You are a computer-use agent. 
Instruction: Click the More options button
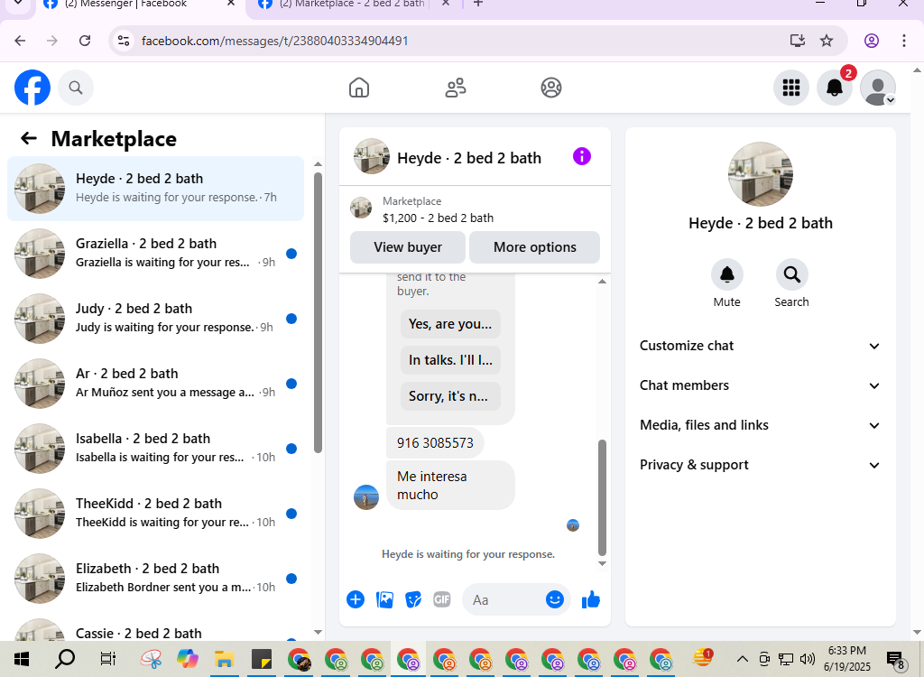(534, 247)
